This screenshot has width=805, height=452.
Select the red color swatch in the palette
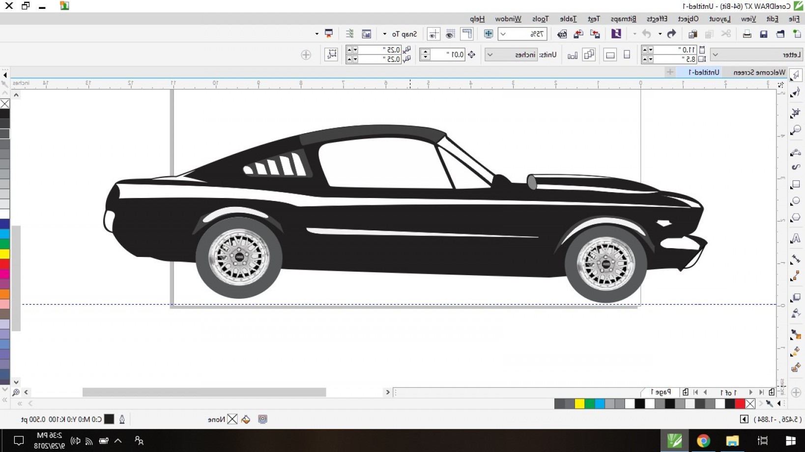click(740, 404)
